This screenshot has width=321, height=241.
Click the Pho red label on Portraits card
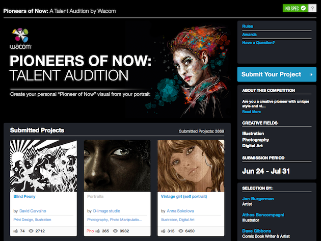[90, 231]
